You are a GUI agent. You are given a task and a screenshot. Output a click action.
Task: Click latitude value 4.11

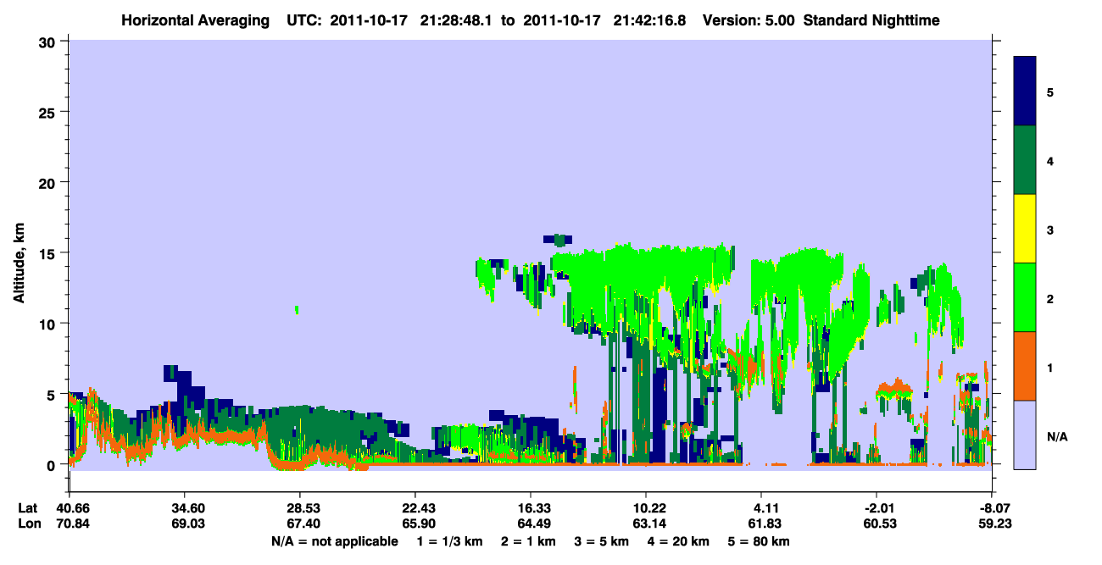[761, 508]
